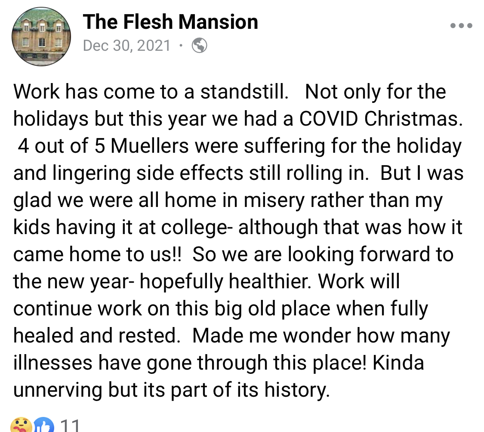
Task: Click the words "kids having it at college"
Action: pos(123,227)
